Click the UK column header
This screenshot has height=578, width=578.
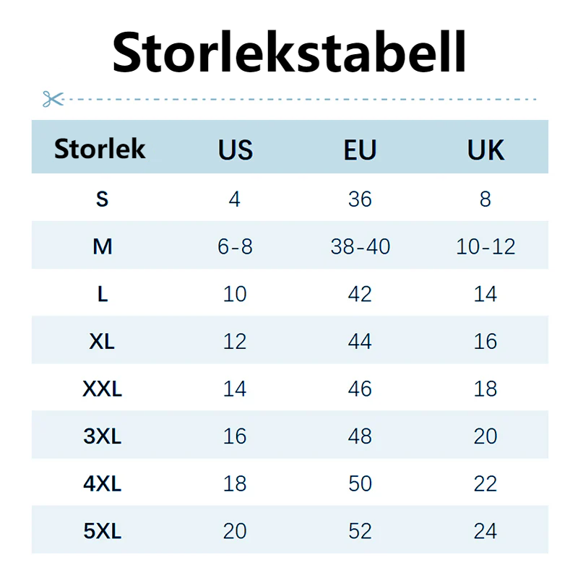tap(486, 150)
